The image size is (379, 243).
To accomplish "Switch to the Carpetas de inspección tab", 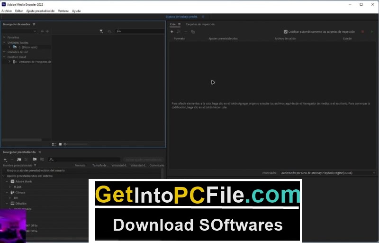I will (x=200, y=24).
